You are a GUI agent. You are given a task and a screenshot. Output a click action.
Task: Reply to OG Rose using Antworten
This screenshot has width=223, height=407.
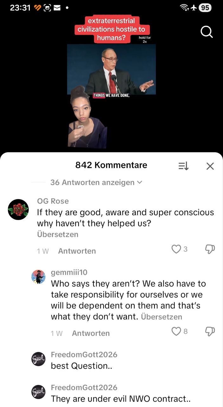pyautogui.click(x=77, y=251)
